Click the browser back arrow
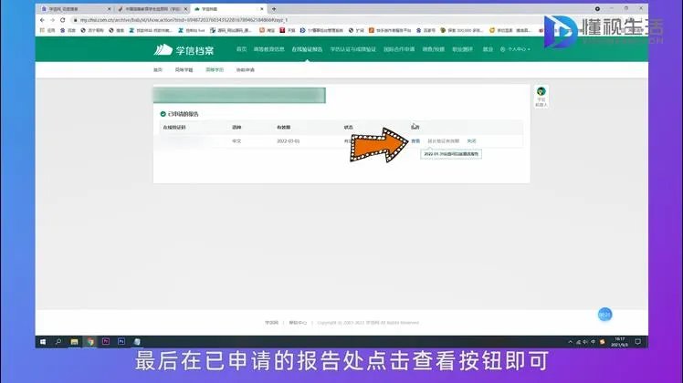 [42, 20]
